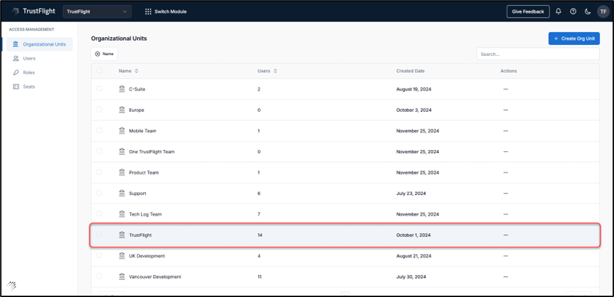614x297 pixels.
Task: Tick the Mobile Team row checkbox
Action: (99, 131)
